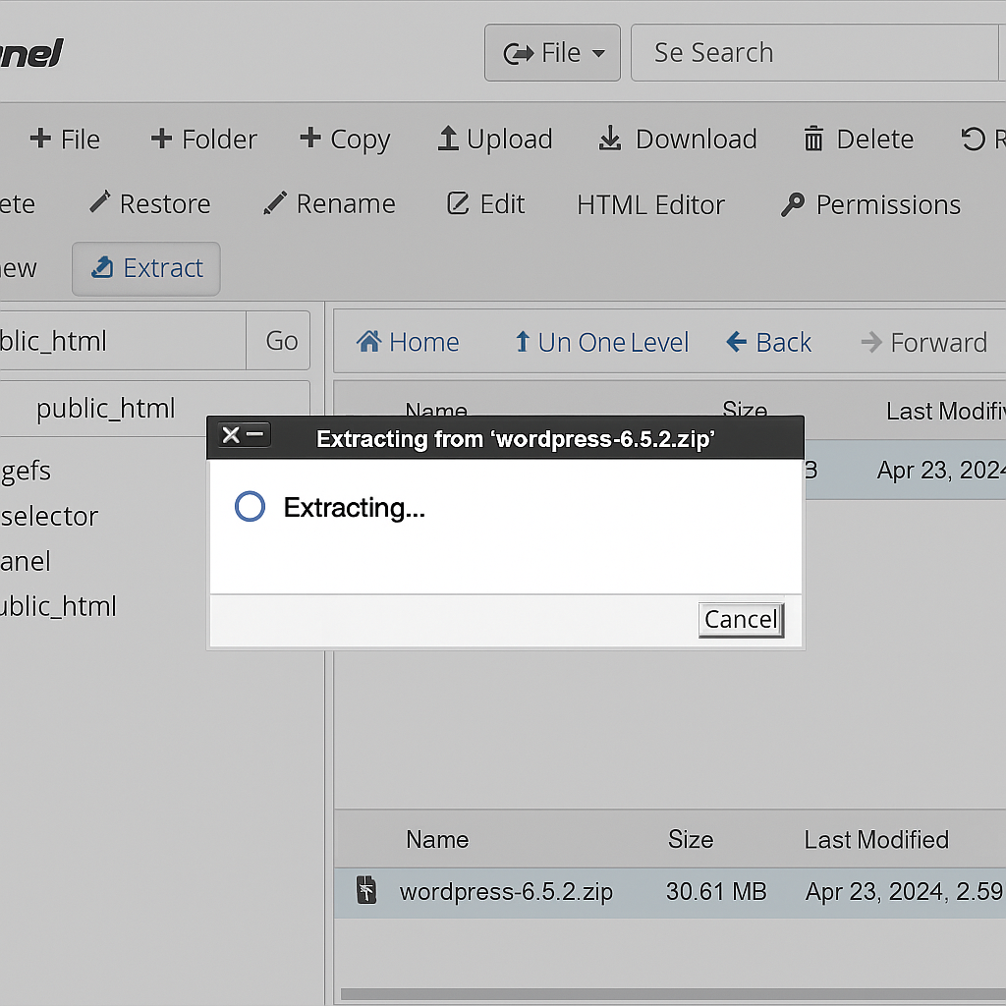This screenshot has height=1006, width=1006.
Task: Select the selector folder in tree
Action: pyautogui.click(x=49, y=517)
